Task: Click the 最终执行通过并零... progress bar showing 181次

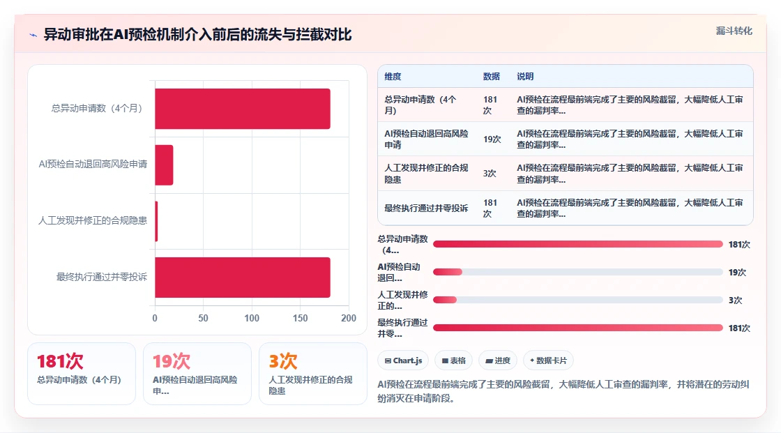Action: tap(578, 328)
